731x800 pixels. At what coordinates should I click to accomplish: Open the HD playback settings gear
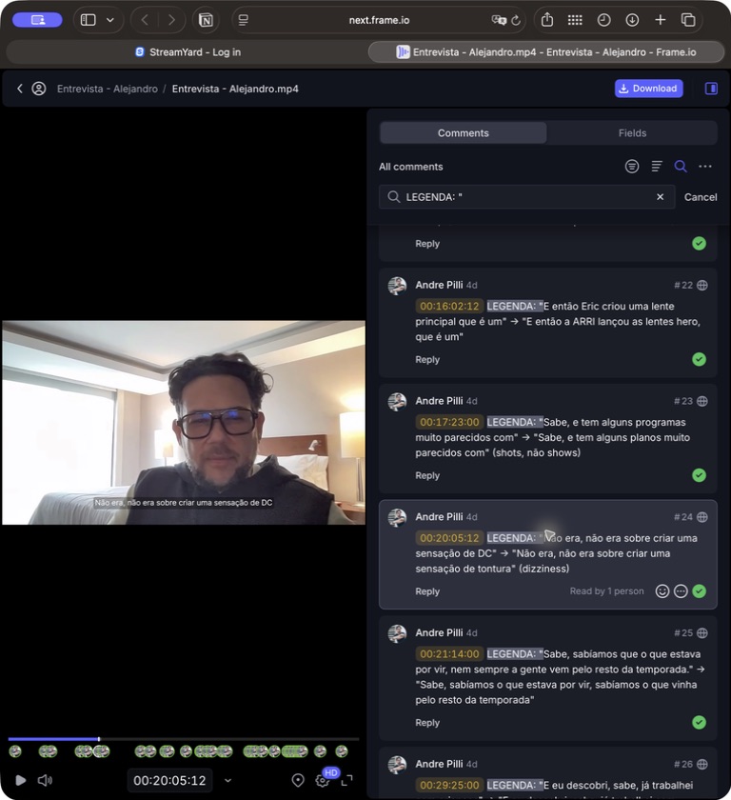(x=322, y=780)
